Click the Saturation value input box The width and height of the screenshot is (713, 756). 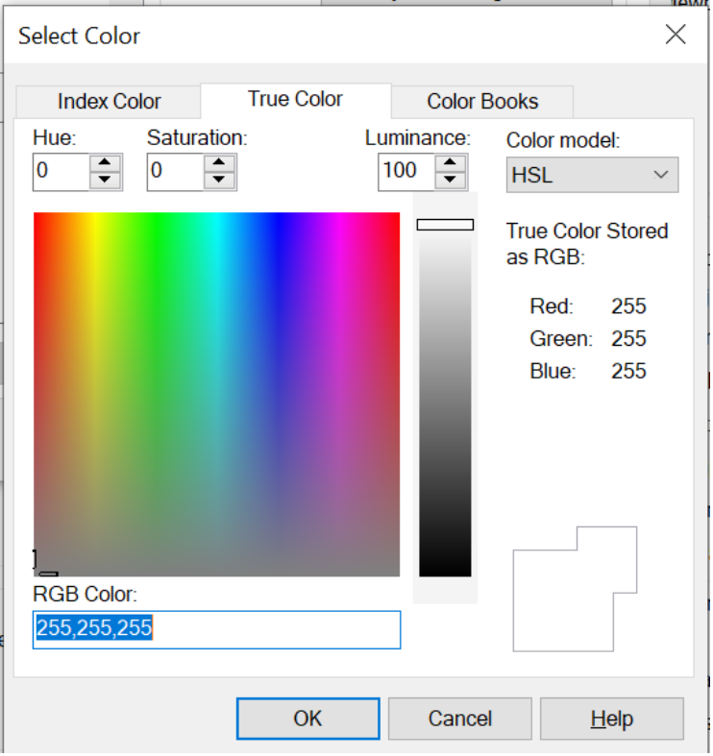coord(174,172)
